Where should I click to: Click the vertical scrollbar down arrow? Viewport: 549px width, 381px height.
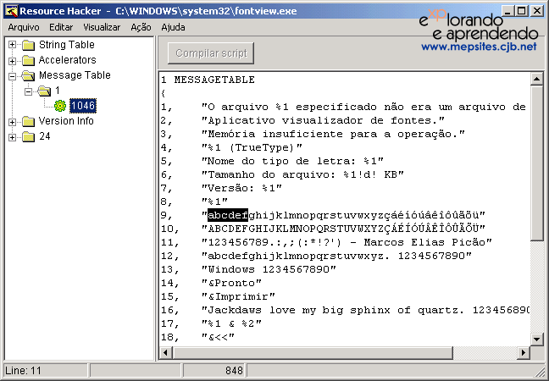536,339
